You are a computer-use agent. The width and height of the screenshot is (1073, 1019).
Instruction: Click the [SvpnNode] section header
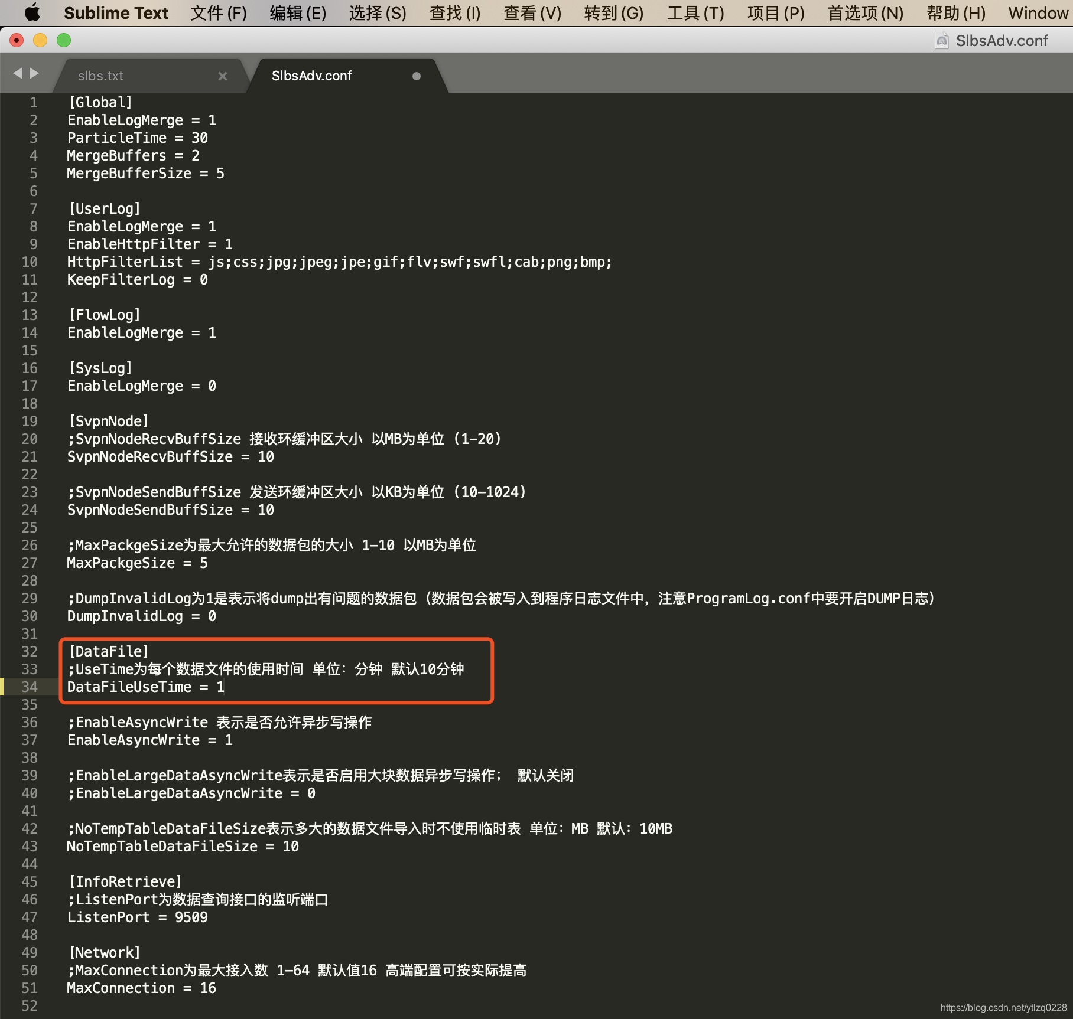pos(108,421)
